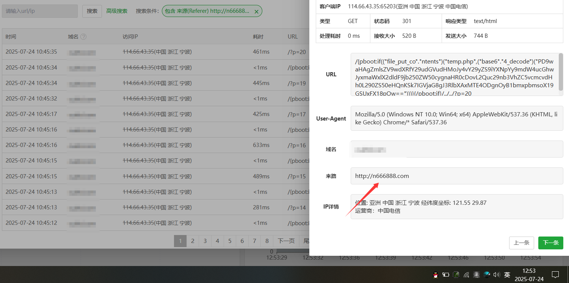The height and width of the screenshot is (283, 569).
Task: Click the /?p=14 URL cell
Action: (x=297, y=207)
